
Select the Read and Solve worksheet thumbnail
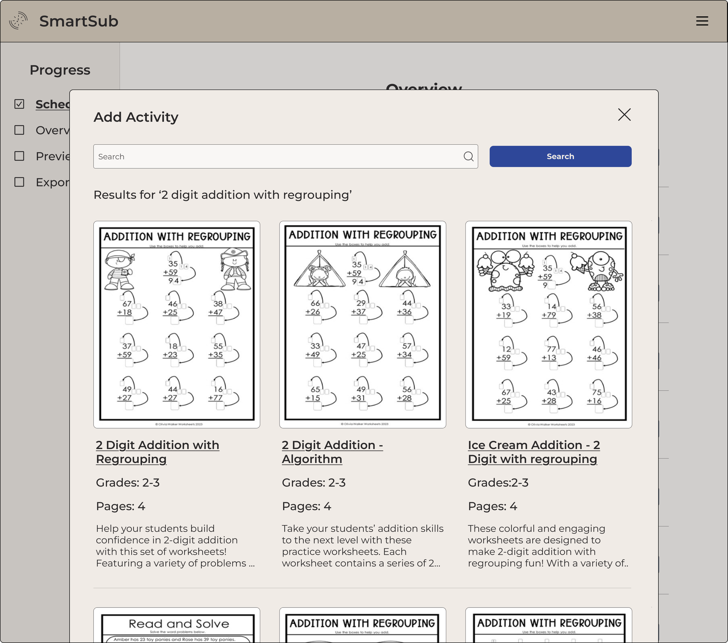pos(177,626)
